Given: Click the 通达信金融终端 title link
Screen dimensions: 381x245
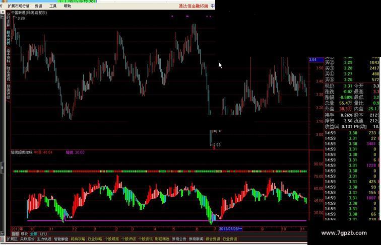Looking at the screenshot, I should [194, 6].
